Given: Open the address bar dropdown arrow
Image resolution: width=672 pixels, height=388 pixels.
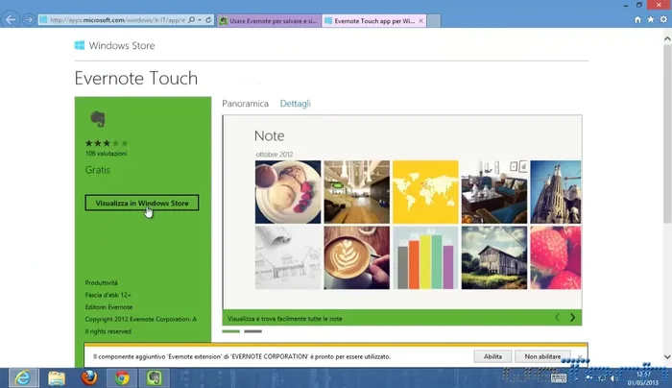Looking at the screenshot, I should (x=200, y=20).
